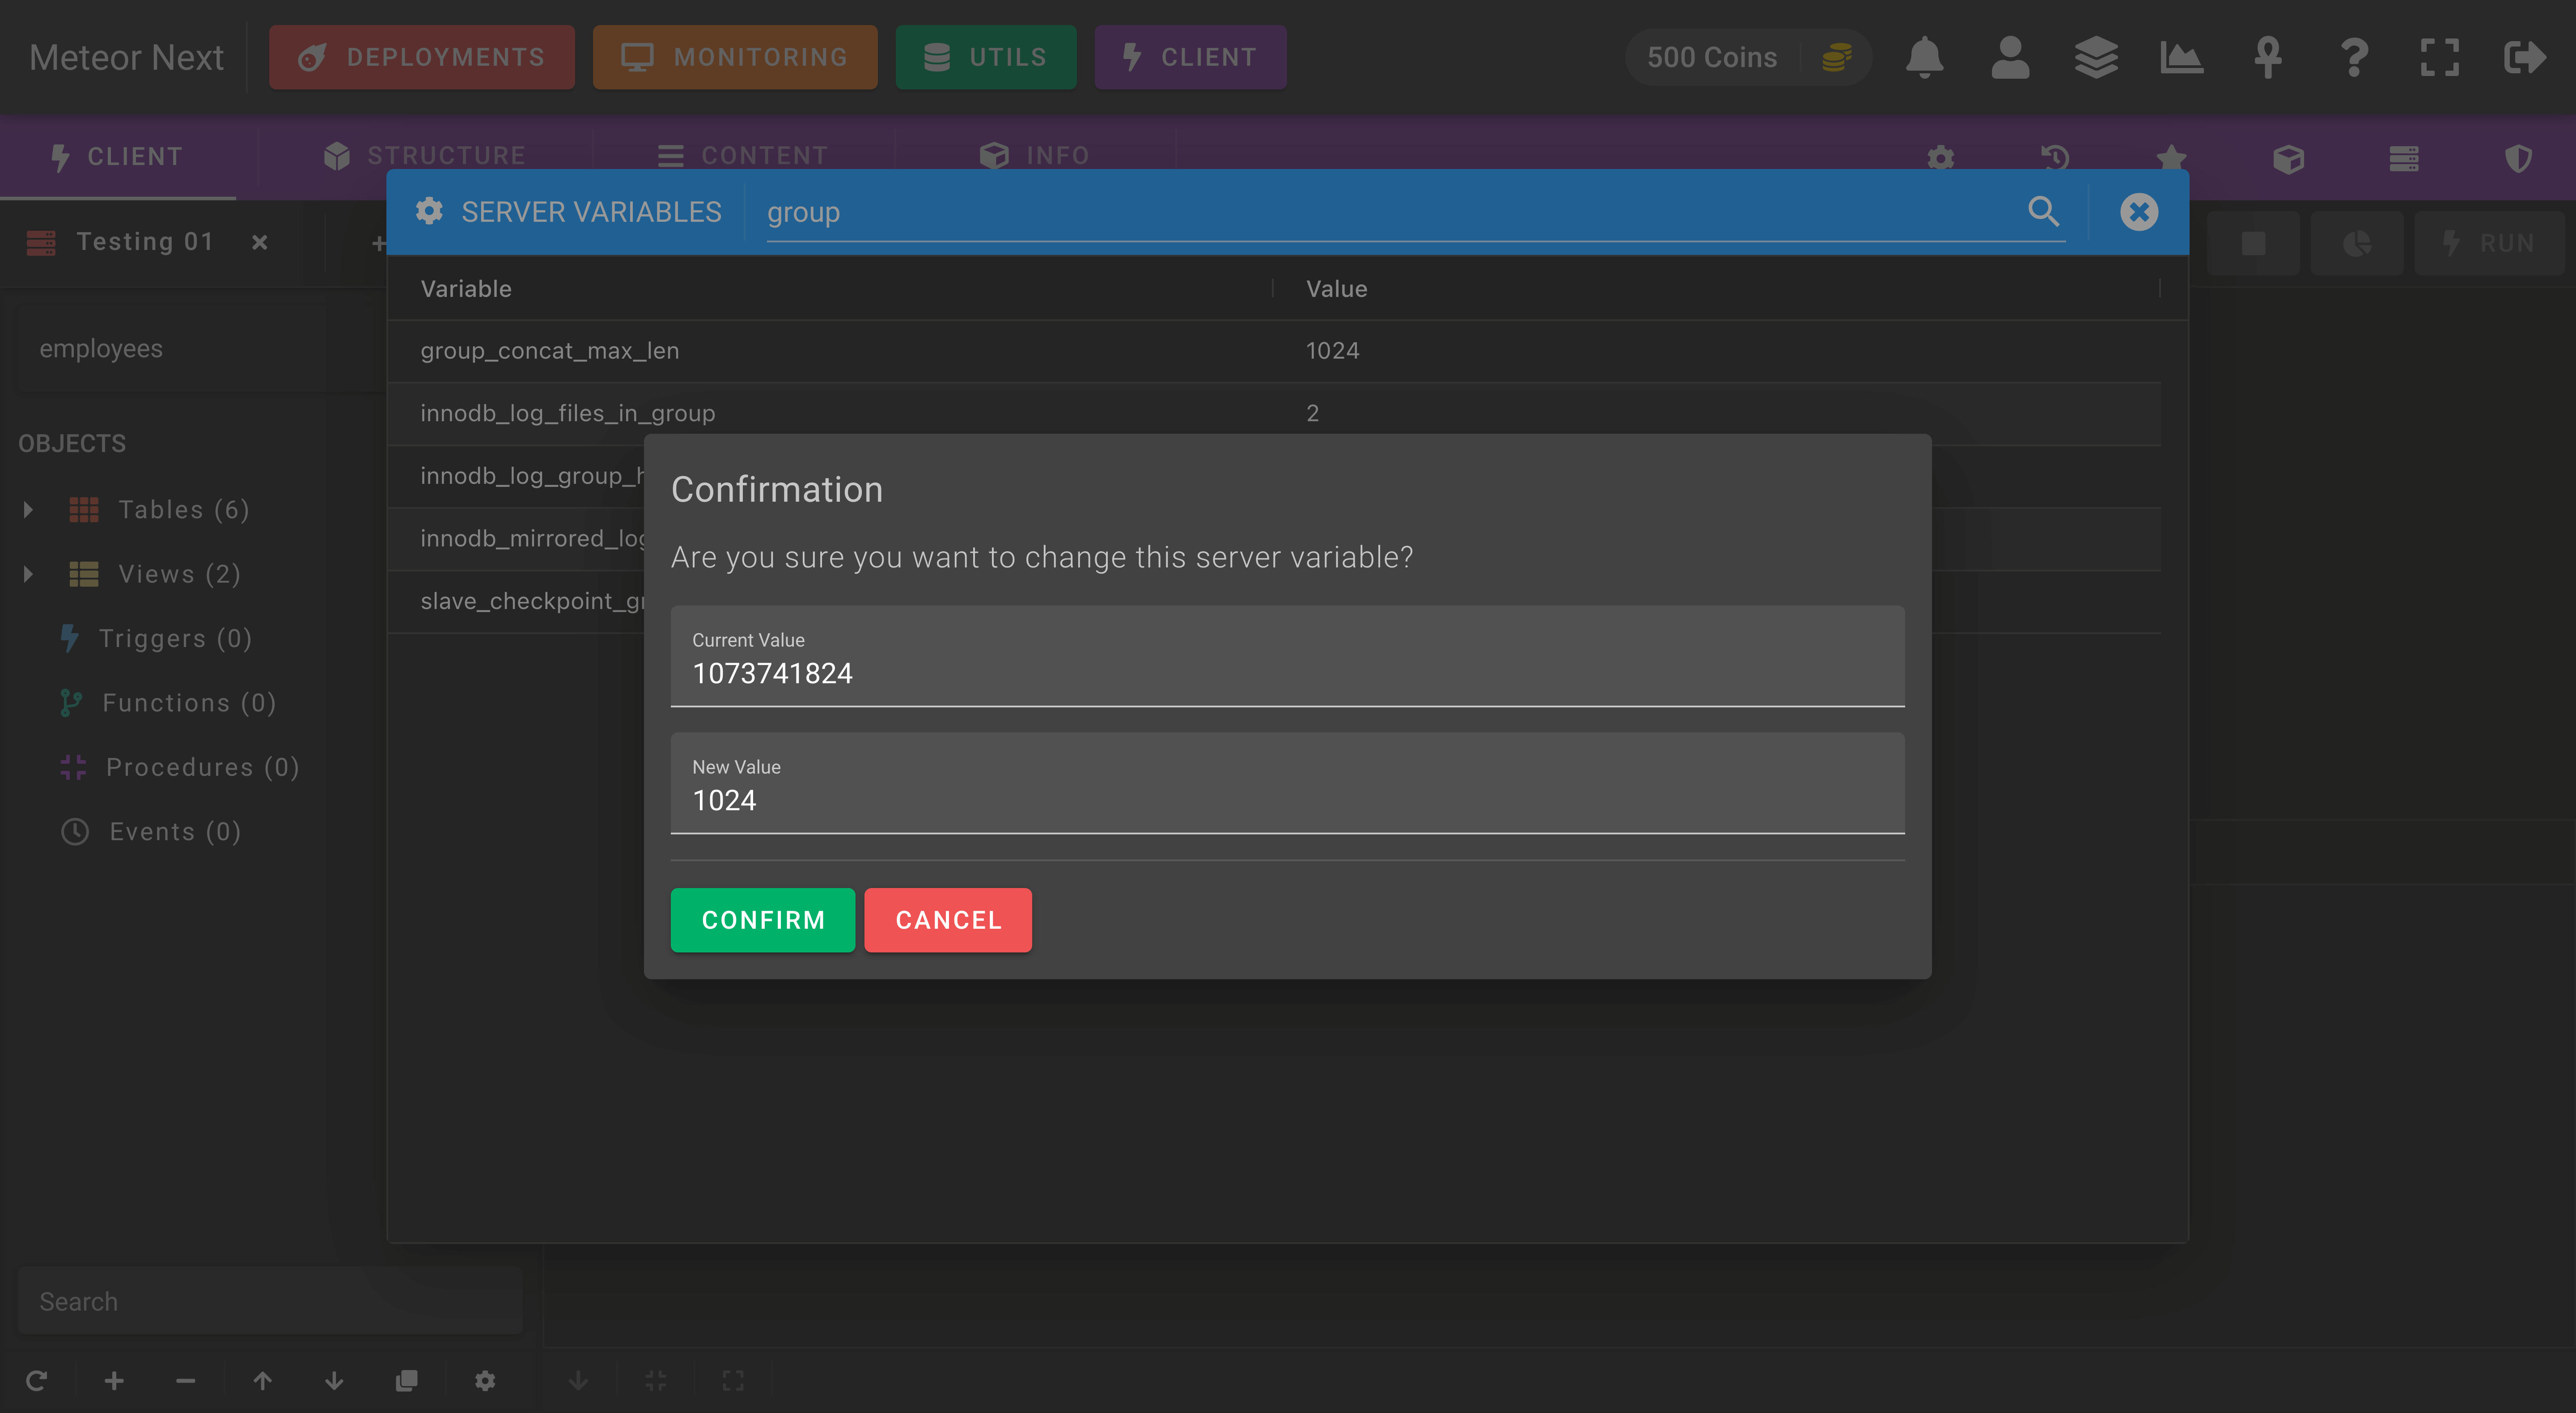Select the group_concat_max_len row
The image size is (2576, 1413).
coord(1274,351)
